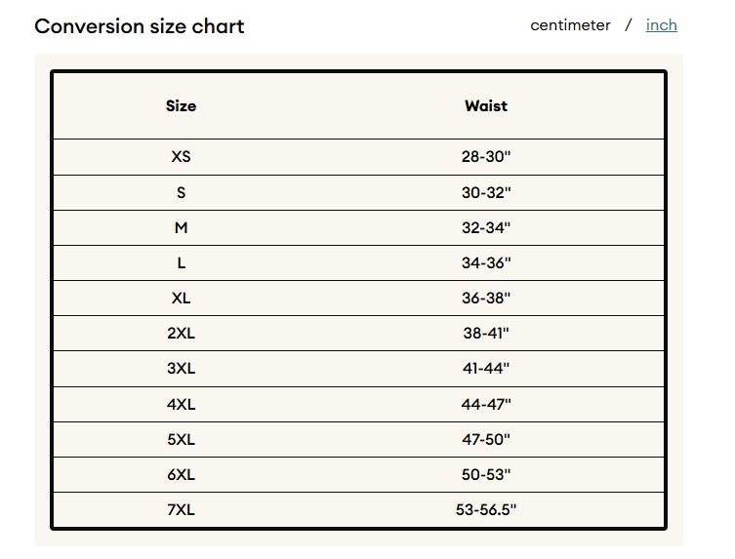Click the Conversion size chart heading
The image size is (735, 559).
point(140,26)
